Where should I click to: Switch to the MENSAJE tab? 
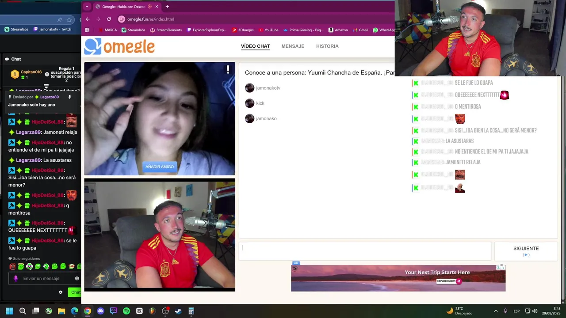293,46
